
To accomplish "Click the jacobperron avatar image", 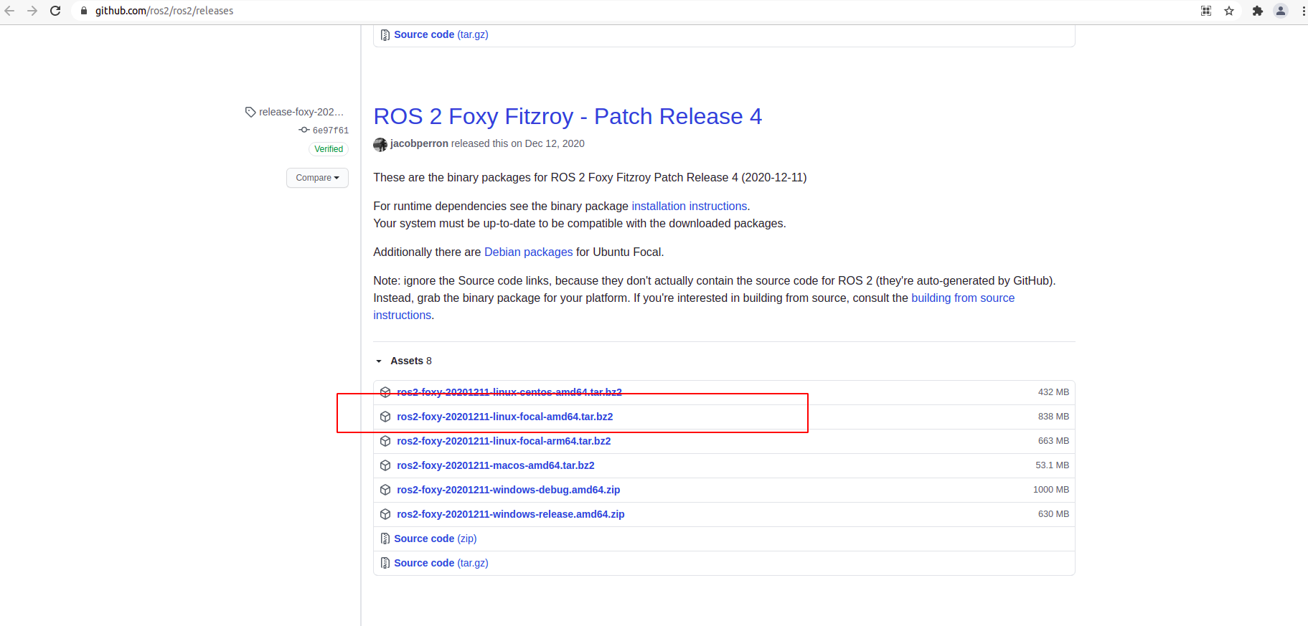I will click(380, 144).
